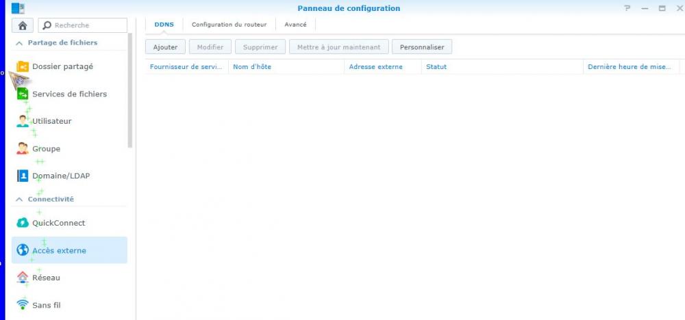
Task: Click Mettre à jour maintenant button
Action: (x=338, y=47)
